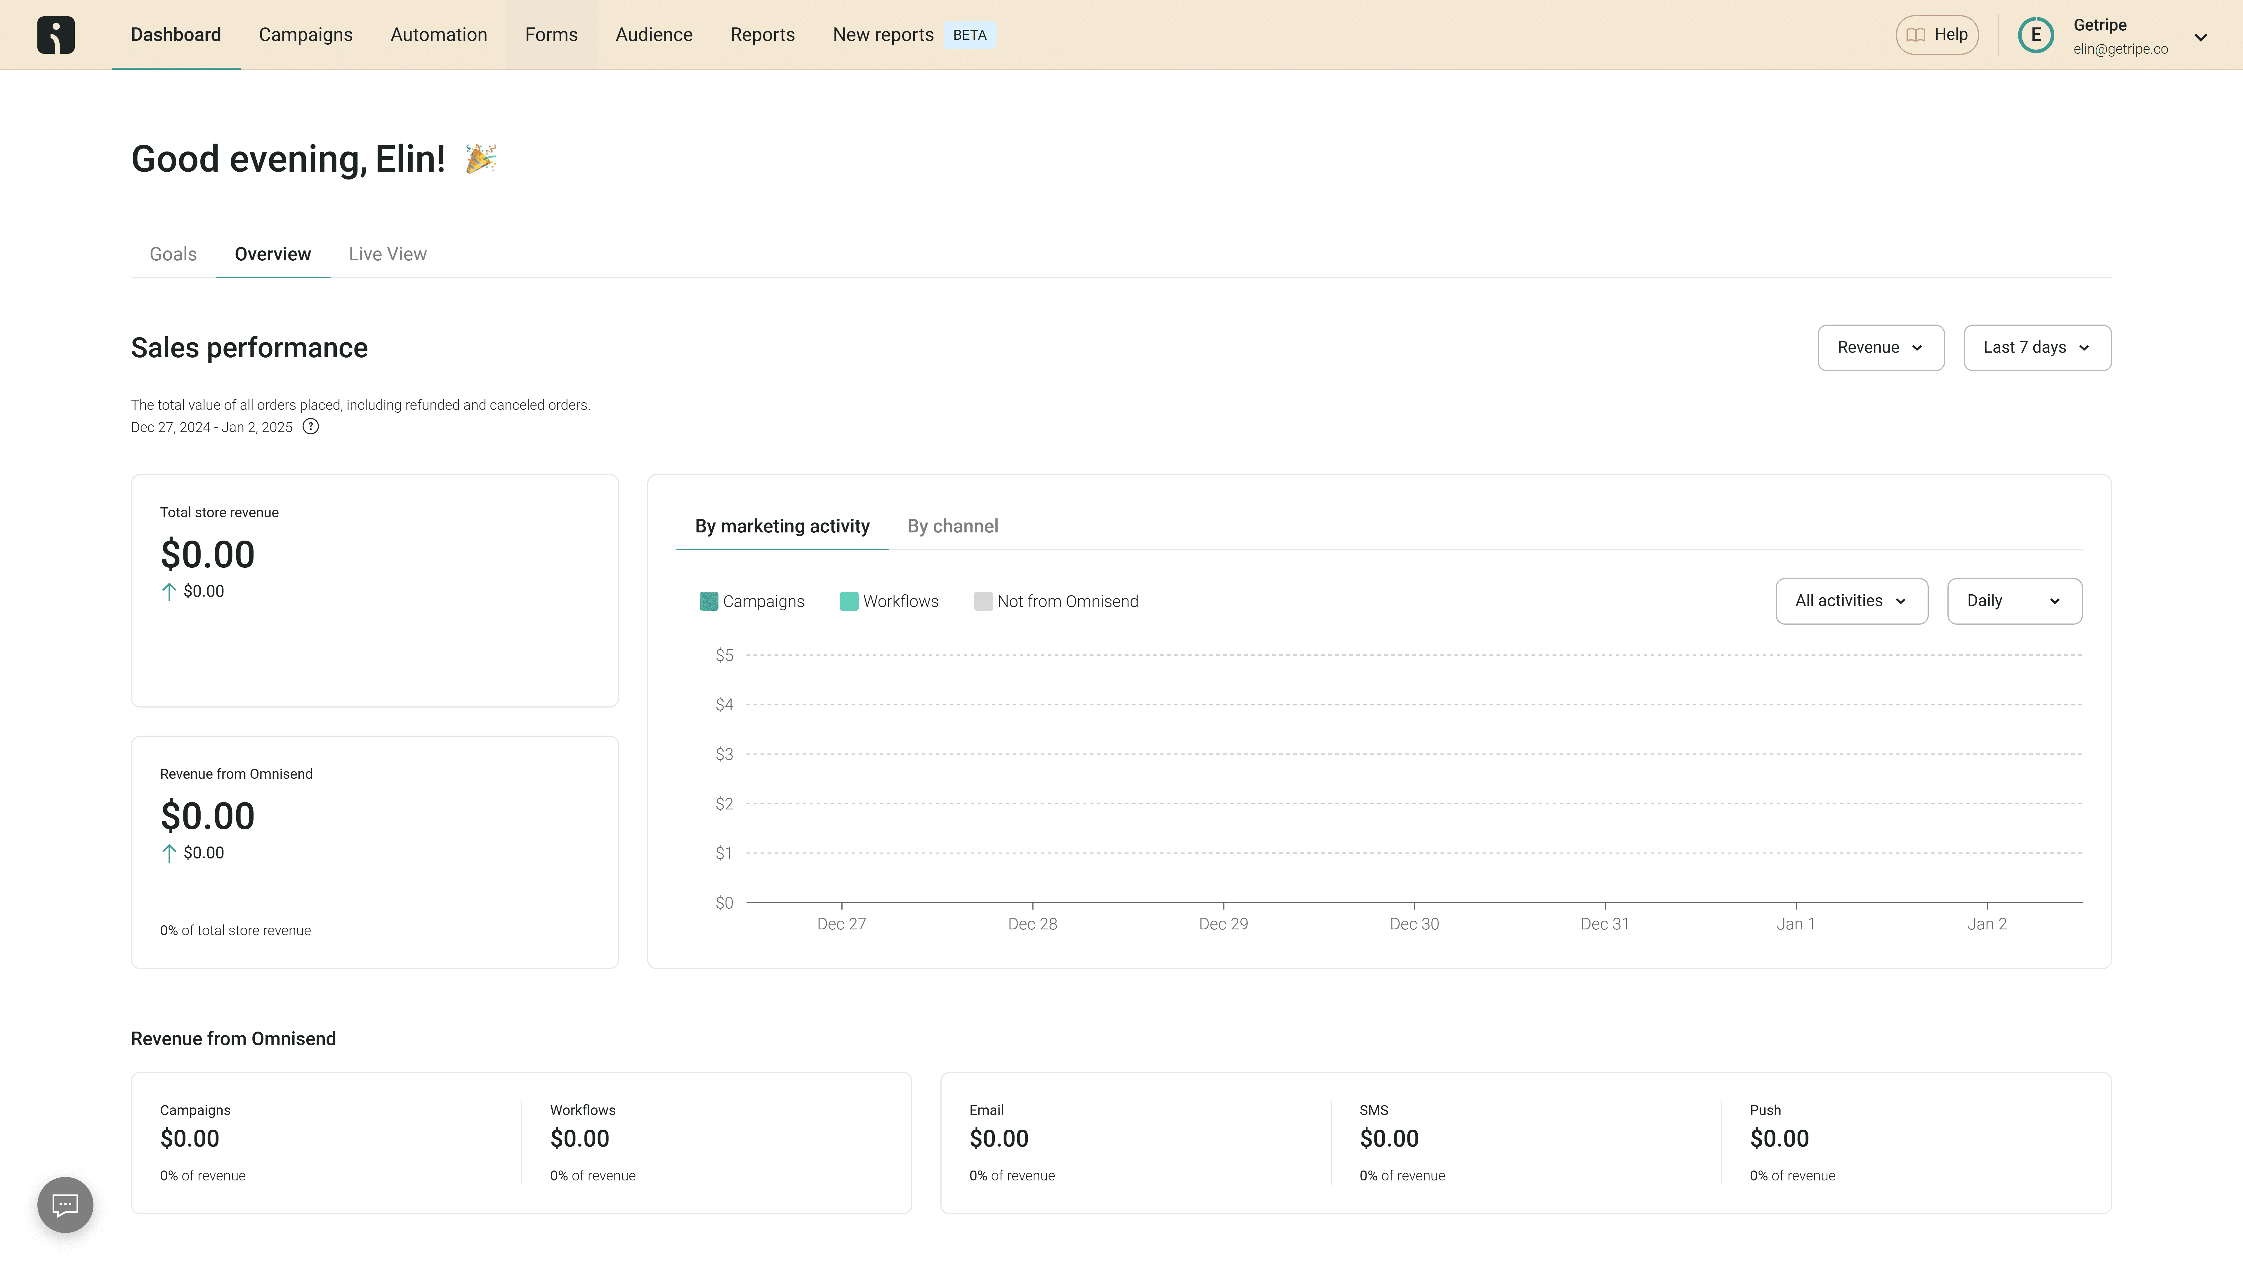Open the Forms nav item
2243x1261 pixels.
(x=551, y=35)
